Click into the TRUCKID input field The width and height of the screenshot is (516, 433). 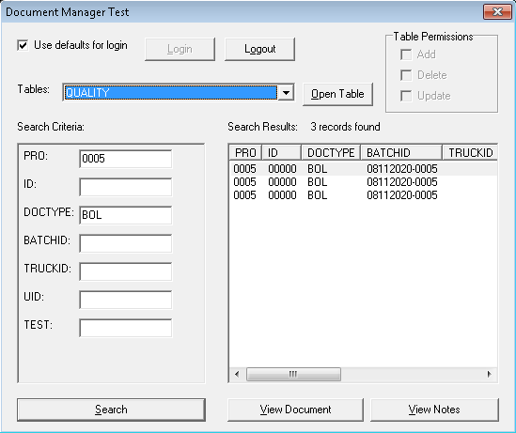click(125, 271)
